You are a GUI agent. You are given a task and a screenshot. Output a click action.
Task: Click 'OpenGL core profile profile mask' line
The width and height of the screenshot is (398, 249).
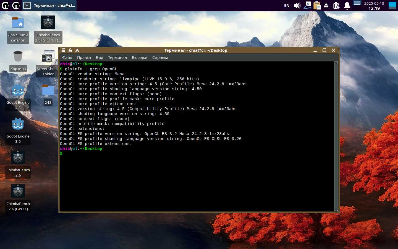coord(117,99)
